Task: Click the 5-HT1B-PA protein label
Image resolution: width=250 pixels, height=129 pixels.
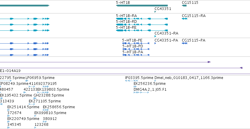Action: [133, 52]
